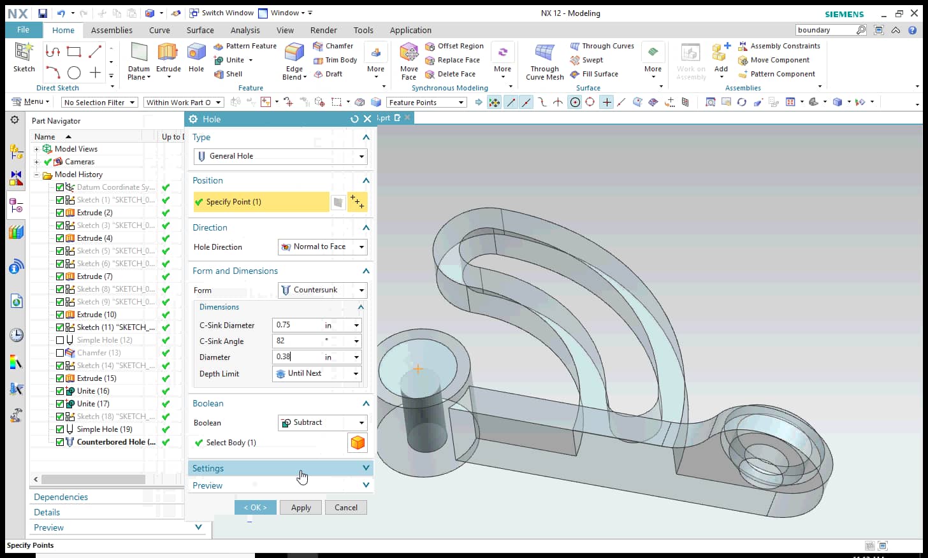
Task: Click the Reset icon in Hole dialog
Action: pos(354,119)
